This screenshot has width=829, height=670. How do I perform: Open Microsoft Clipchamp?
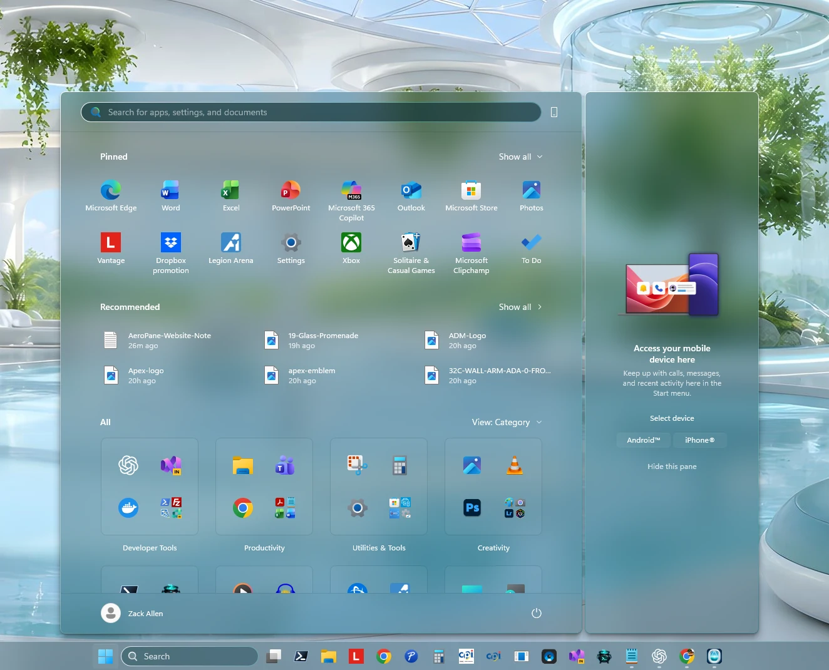[x=471, y=253]
